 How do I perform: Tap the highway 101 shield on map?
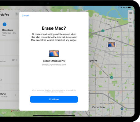110,38
